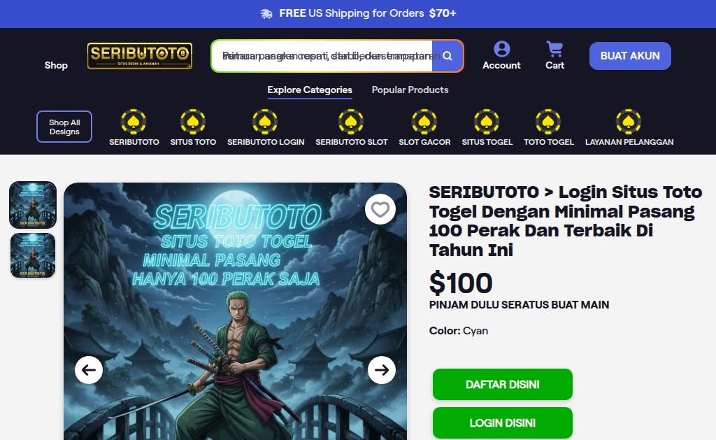Add product to wishlist with heart icon
The width and height of the screenshot is (716, 440).
(380, 209)
